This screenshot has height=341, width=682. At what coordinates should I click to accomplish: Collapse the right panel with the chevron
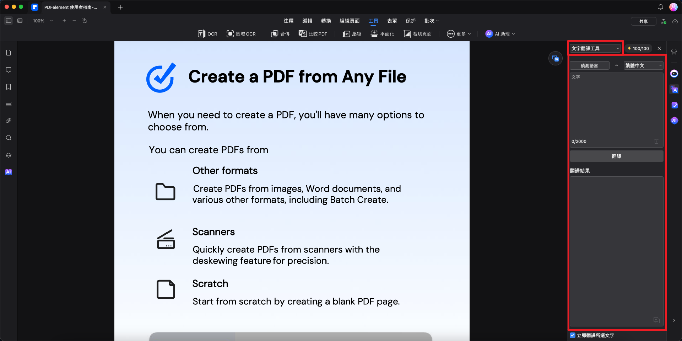674,320
